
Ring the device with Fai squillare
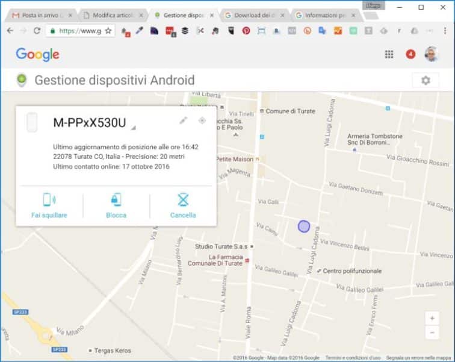(49, 205)
